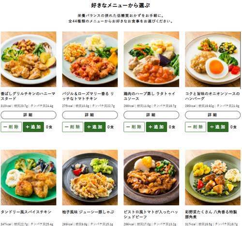
Task: Remove the basil rosemary tomato chicken meal
Action: [73, 127]
